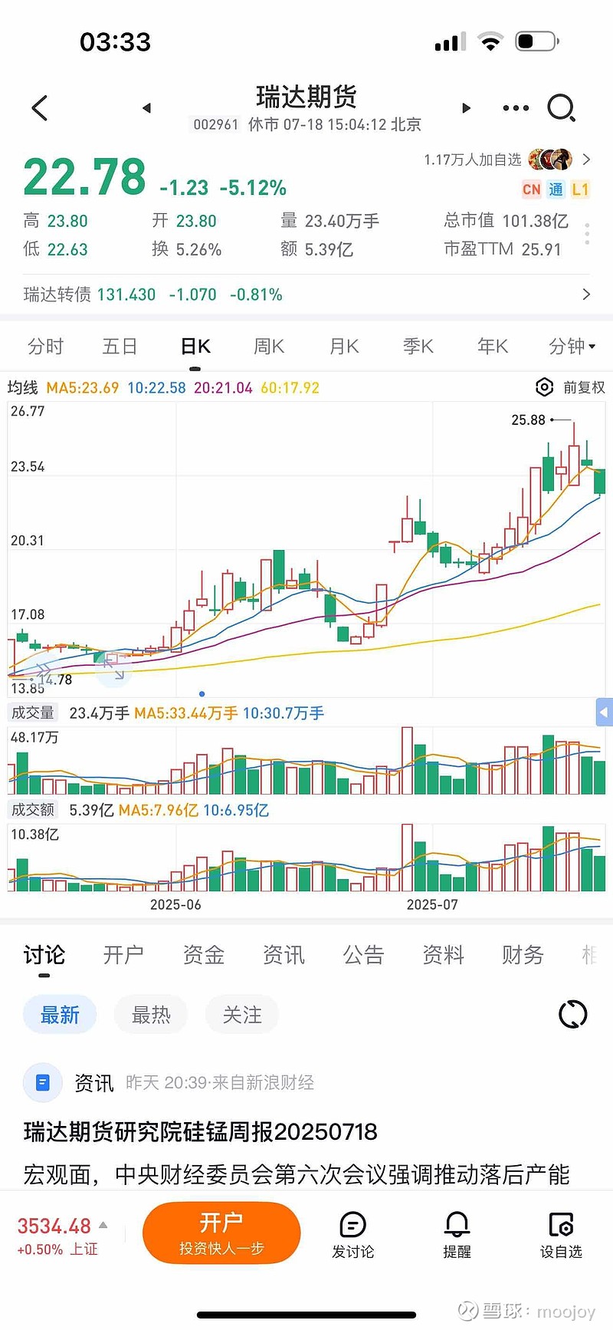Screen dimensions: 613x1330
Task: Expand more quote details vertical dots
Action: (x=587, y=234)
